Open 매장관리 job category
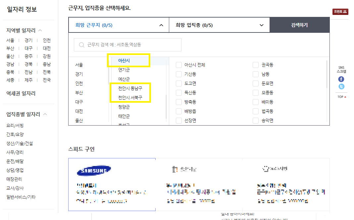Screen dimensions: 354x220 [x=14, y=179]
